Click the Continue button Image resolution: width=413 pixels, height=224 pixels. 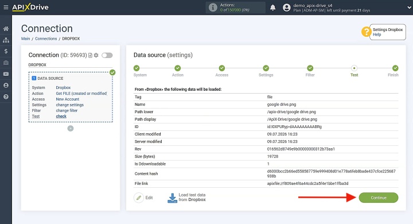[379, 198]
